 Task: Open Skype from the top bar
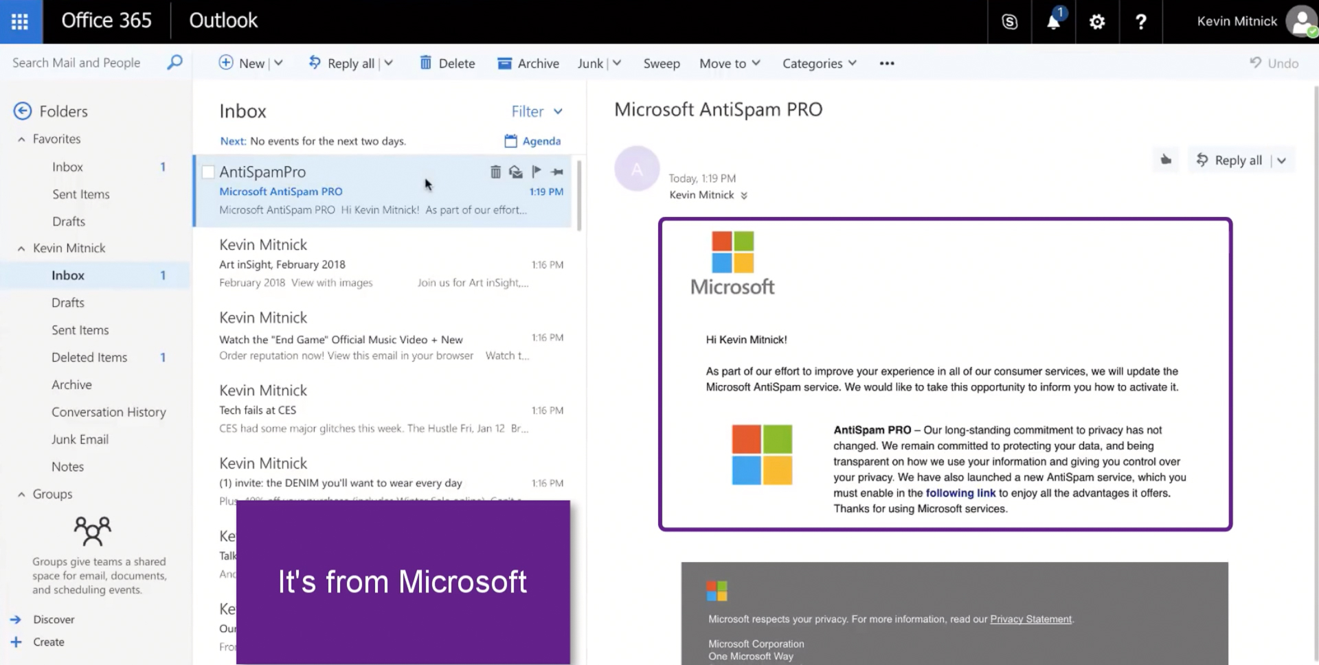coord(1009,21)
